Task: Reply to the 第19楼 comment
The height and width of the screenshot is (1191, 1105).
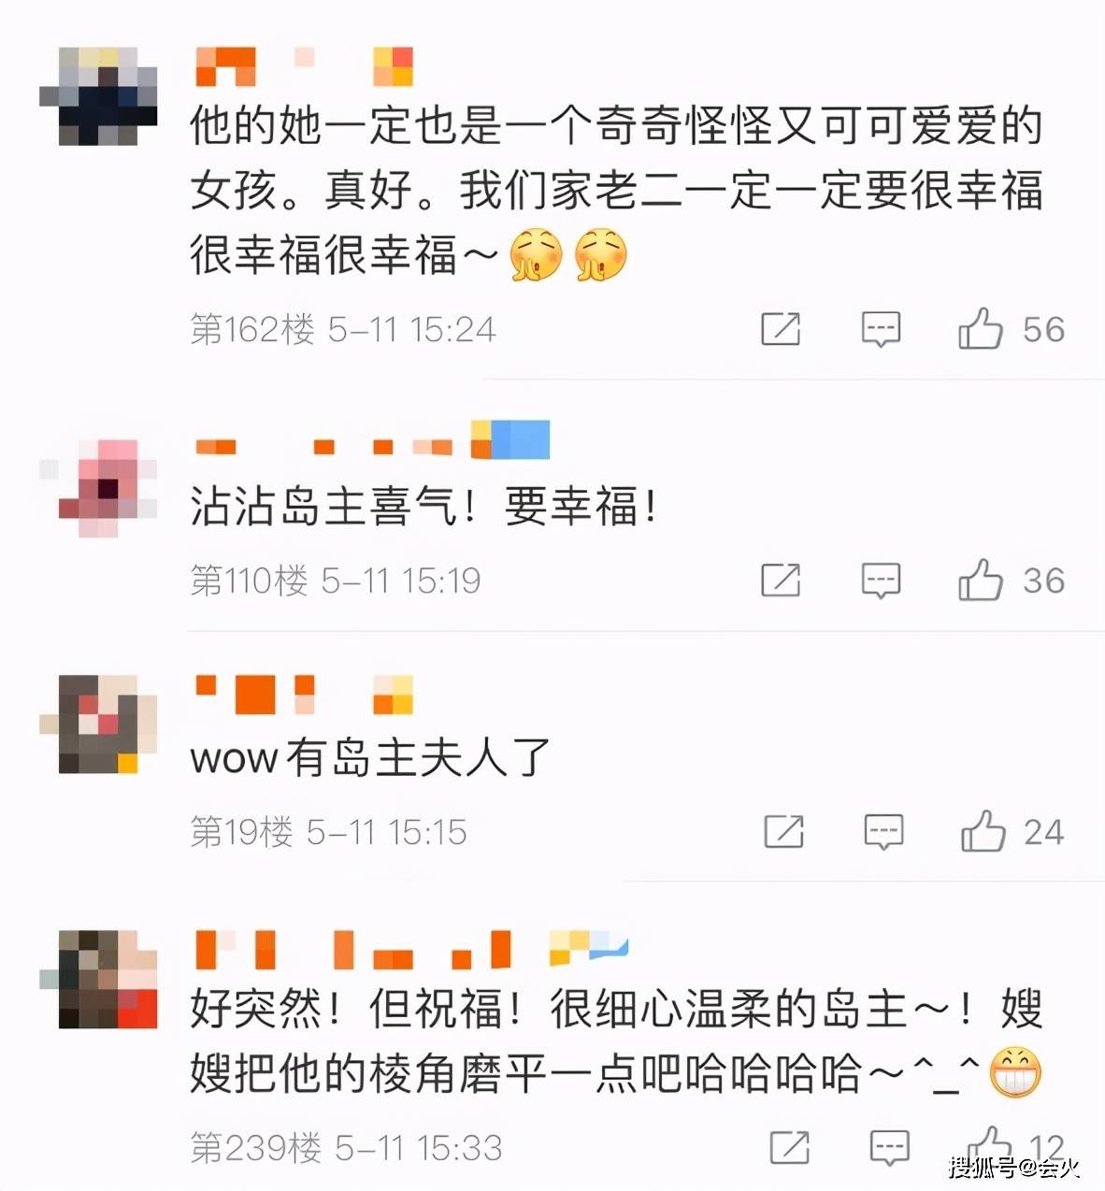Action: click(883, 832)
